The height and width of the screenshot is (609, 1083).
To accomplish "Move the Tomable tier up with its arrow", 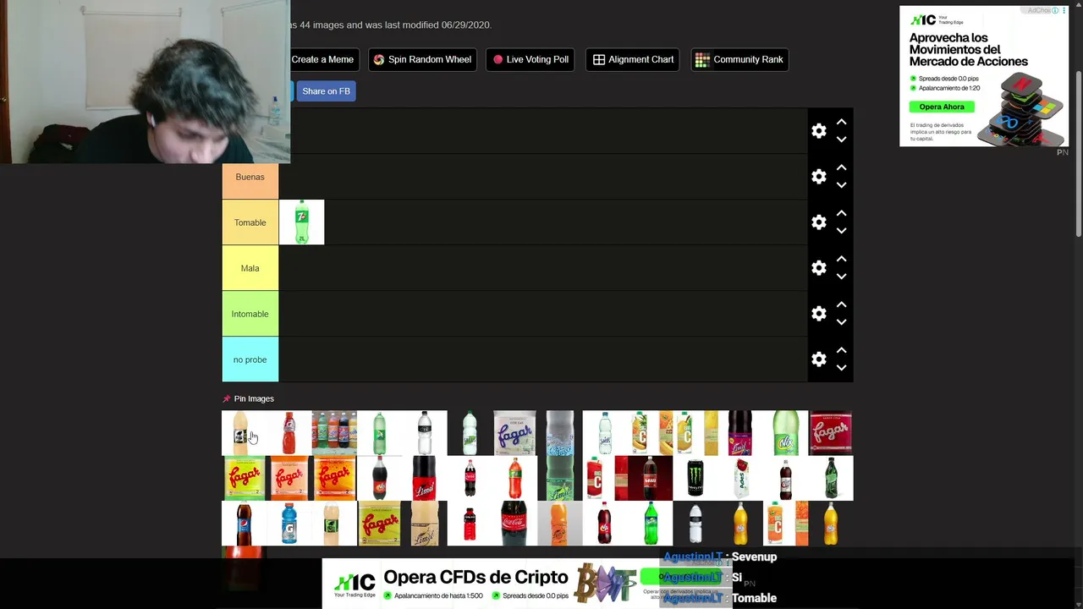I will 841,213.
